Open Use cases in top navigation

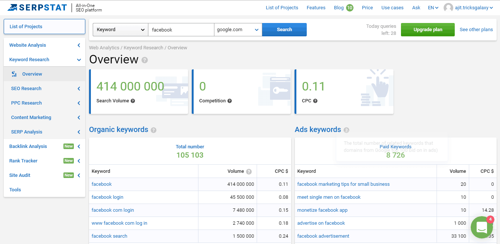[x=392, y=8]
